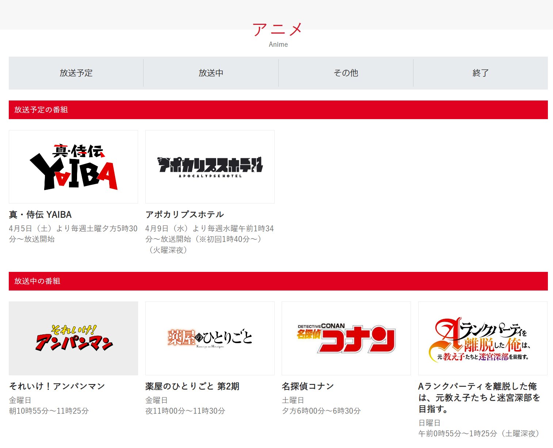Click 金曜日 under 薬屋のひとりごと
Screen dimensions: 553x448
point(157,400)
